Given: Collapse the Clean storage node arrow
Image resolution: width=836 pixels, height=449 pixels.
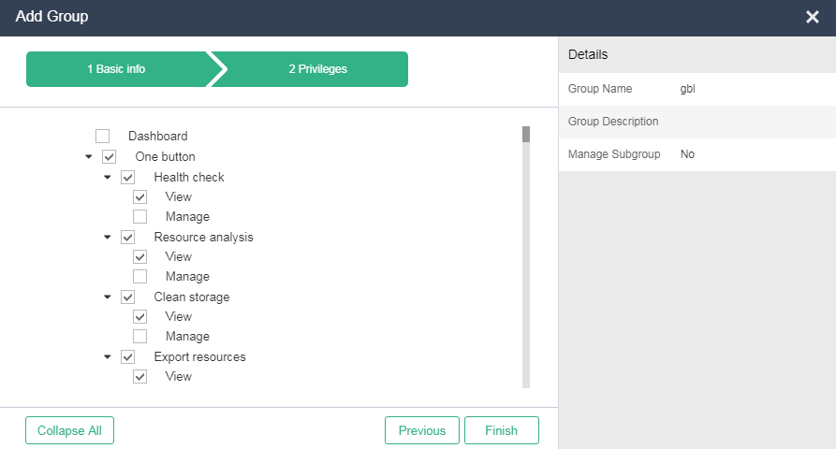Looking at the screenshot, I should click(x=107, y=297).
